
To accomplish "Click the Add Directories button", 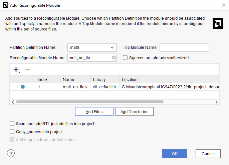I will tap(134, 111).
